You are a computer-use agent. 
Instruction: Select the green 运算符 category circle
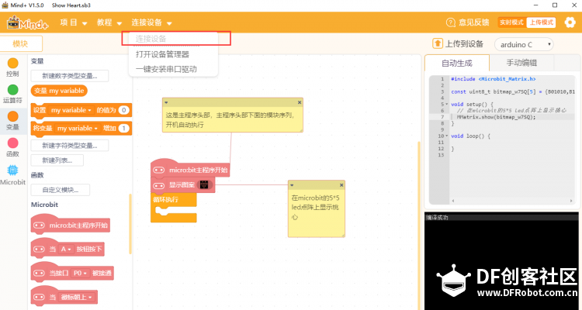(13, 90)
